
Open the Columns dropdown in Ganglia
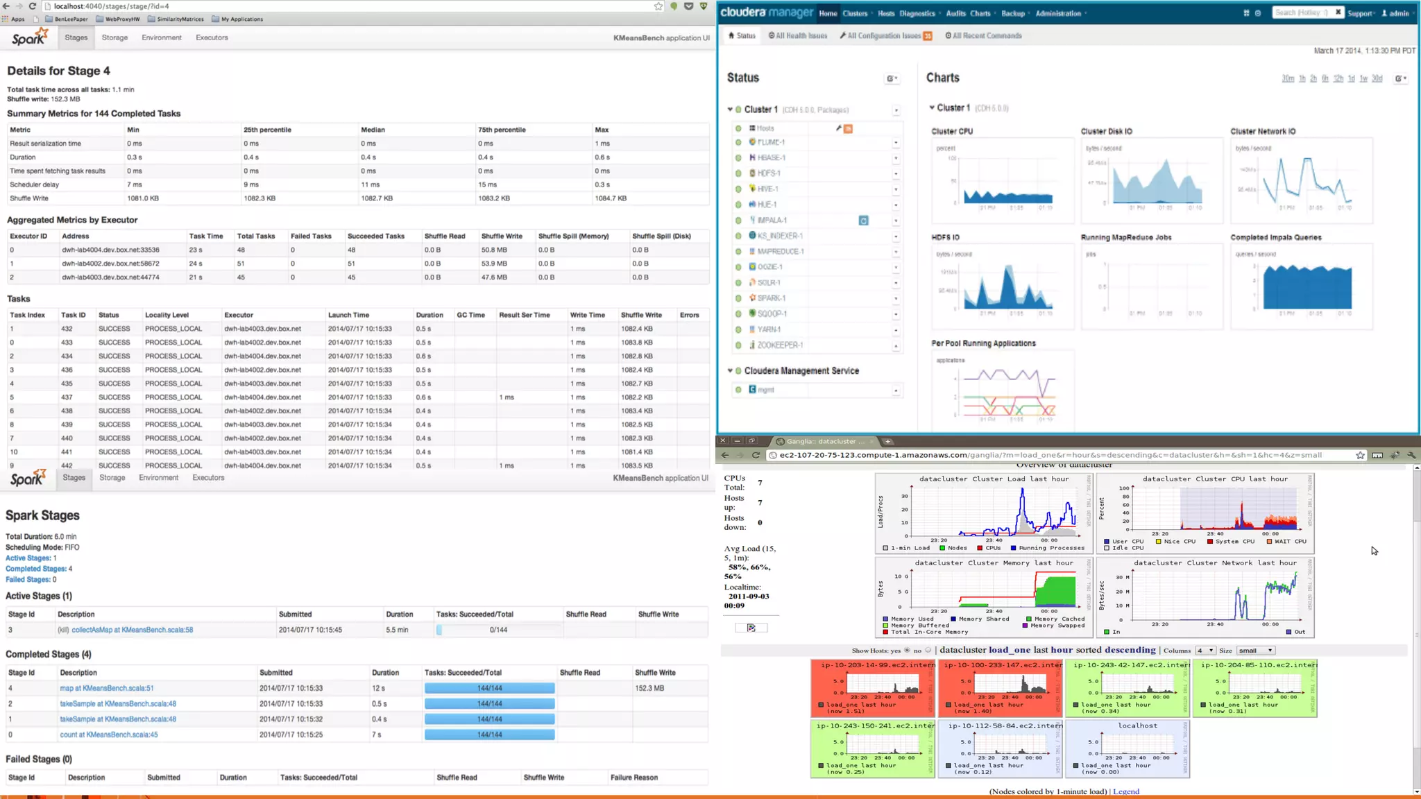(1205, 651)
